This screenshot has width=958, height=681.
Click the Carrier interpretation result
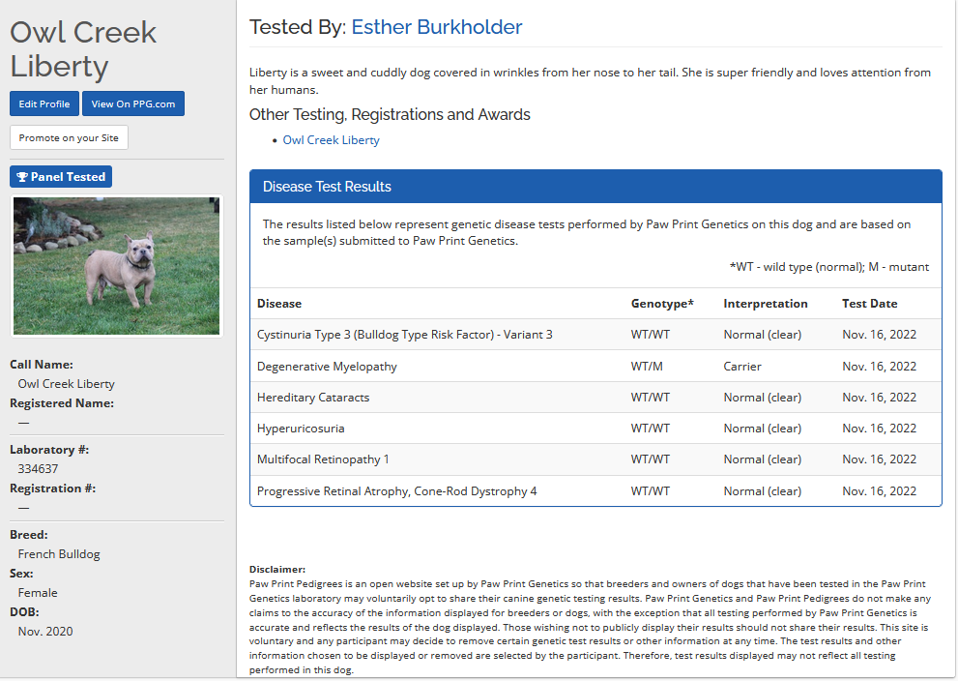coord(742,367)
